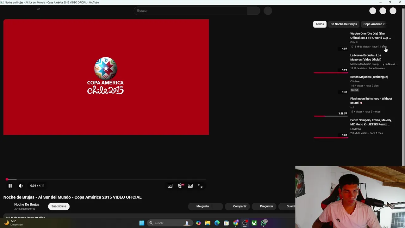The image size is (405, 228).
Task: Enter fullscreen mode
Action: pyautogui.click(x=200, y=186)
